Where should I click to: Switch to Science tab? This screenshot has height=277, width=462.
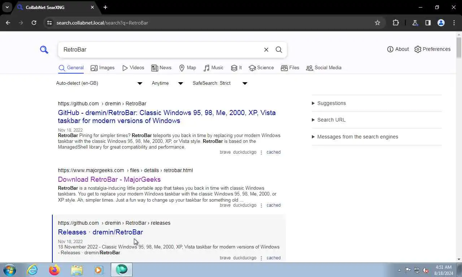click(x=261, y=68)
